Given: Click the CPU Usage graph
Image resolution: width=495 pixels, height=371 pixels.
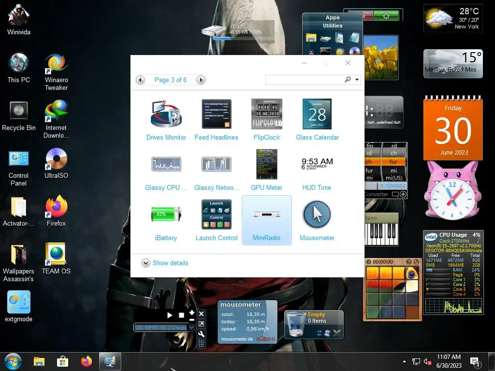Looking at the screenshot, I should tap(453, 305).
